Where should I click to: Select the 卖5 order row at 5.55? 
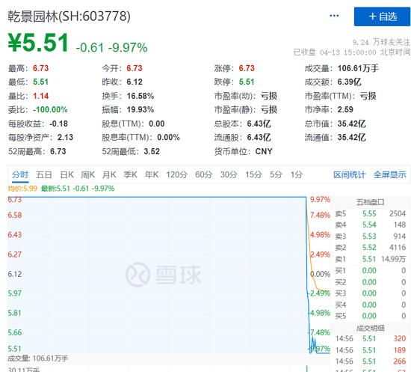[370, 214]
